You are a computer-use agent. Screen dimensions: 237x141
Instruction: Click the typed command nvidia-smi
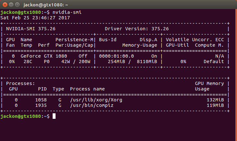[67, 12]
